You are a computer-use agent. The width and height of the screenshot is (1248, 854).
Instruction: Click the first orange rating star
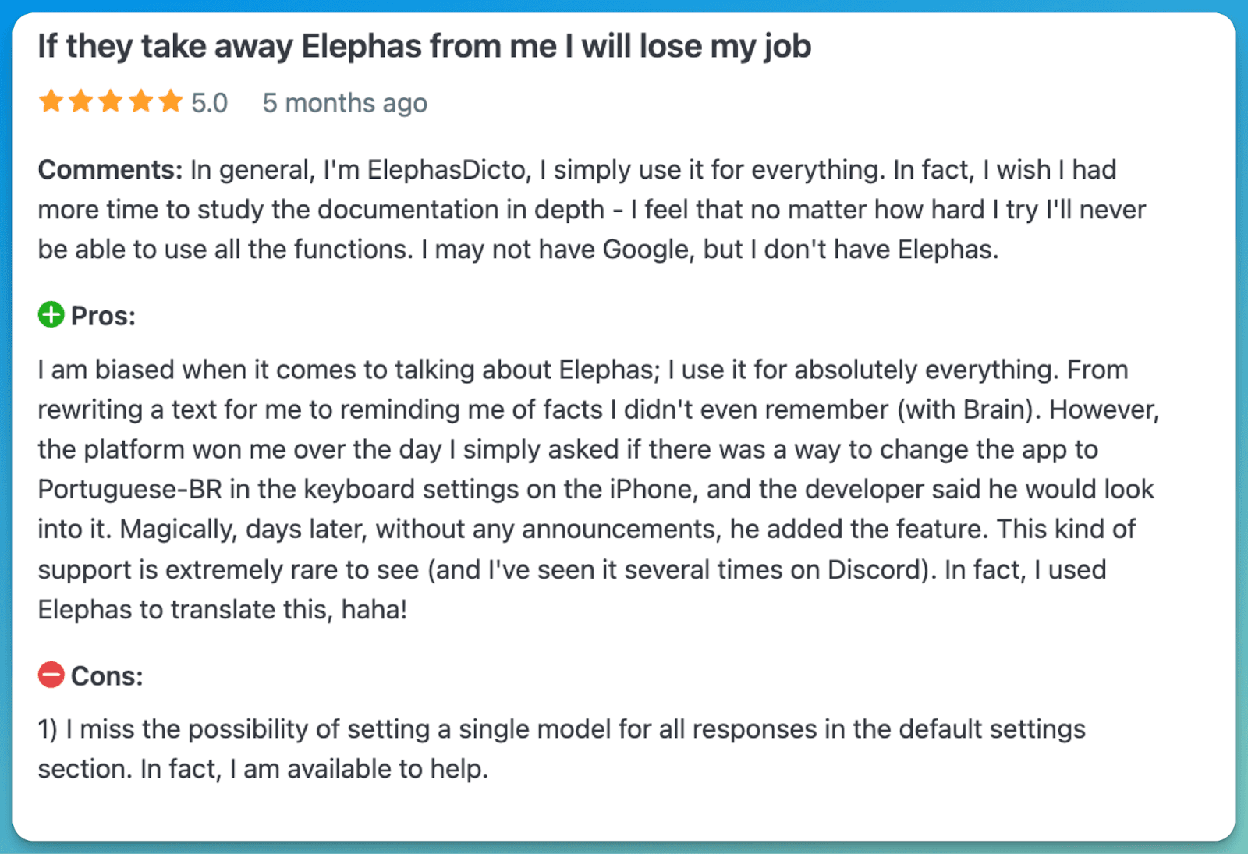point(51,101)
